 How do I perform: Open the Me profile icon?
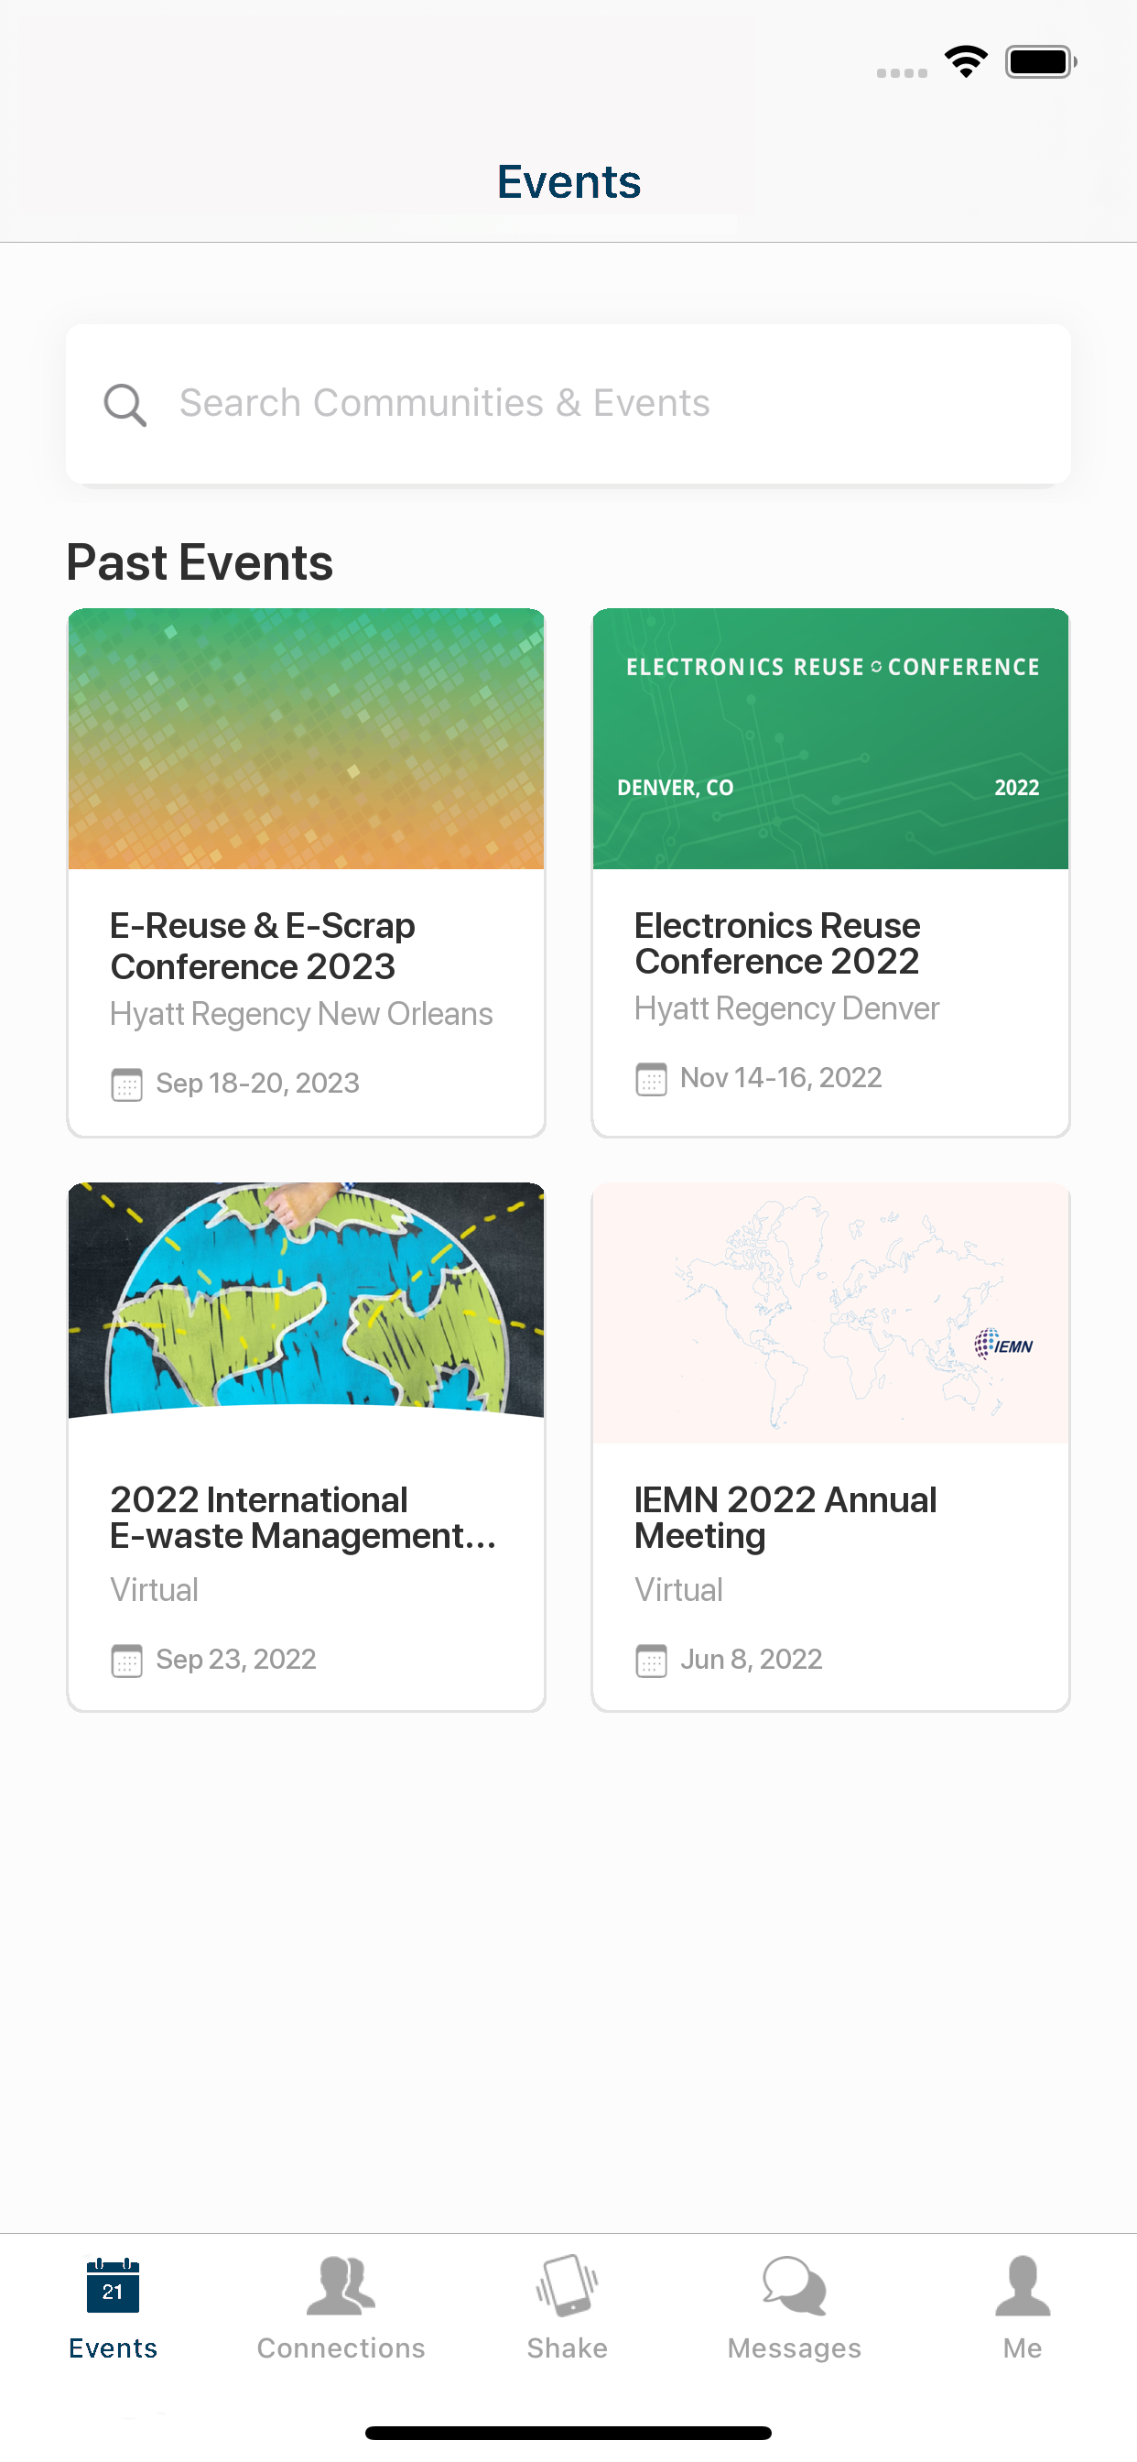click(1023, 2285)
